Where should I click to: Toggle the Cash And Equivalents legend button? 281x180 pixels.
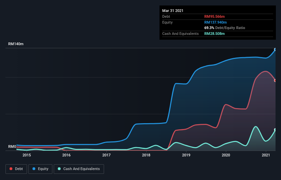pyautogui.click(x=79, y=169)
